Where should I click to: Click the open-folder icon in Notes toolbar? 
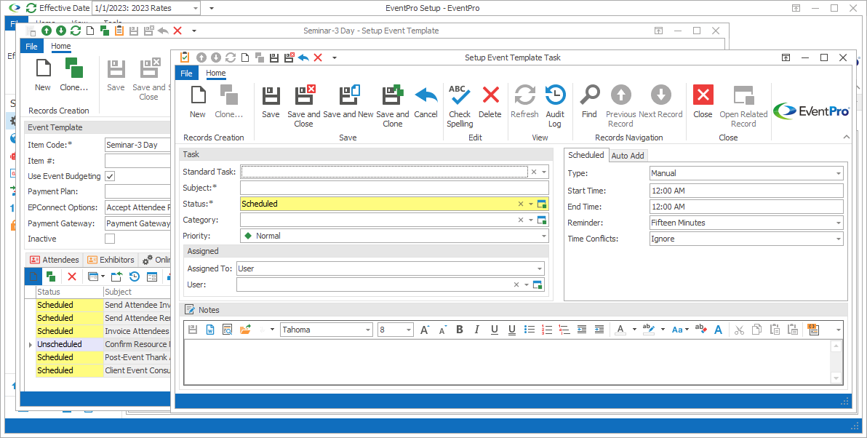click(x=245, y=330)
